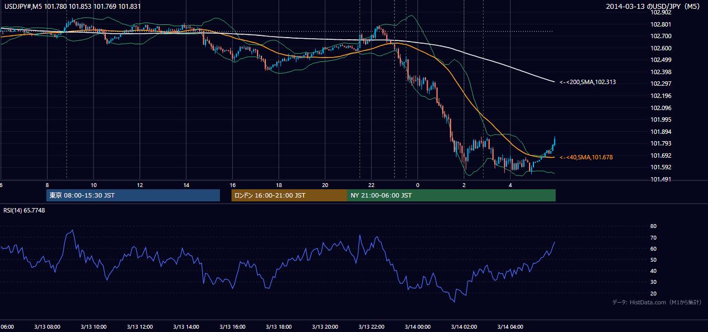Click the hour label 16 under price chart

tap(233, 185)
